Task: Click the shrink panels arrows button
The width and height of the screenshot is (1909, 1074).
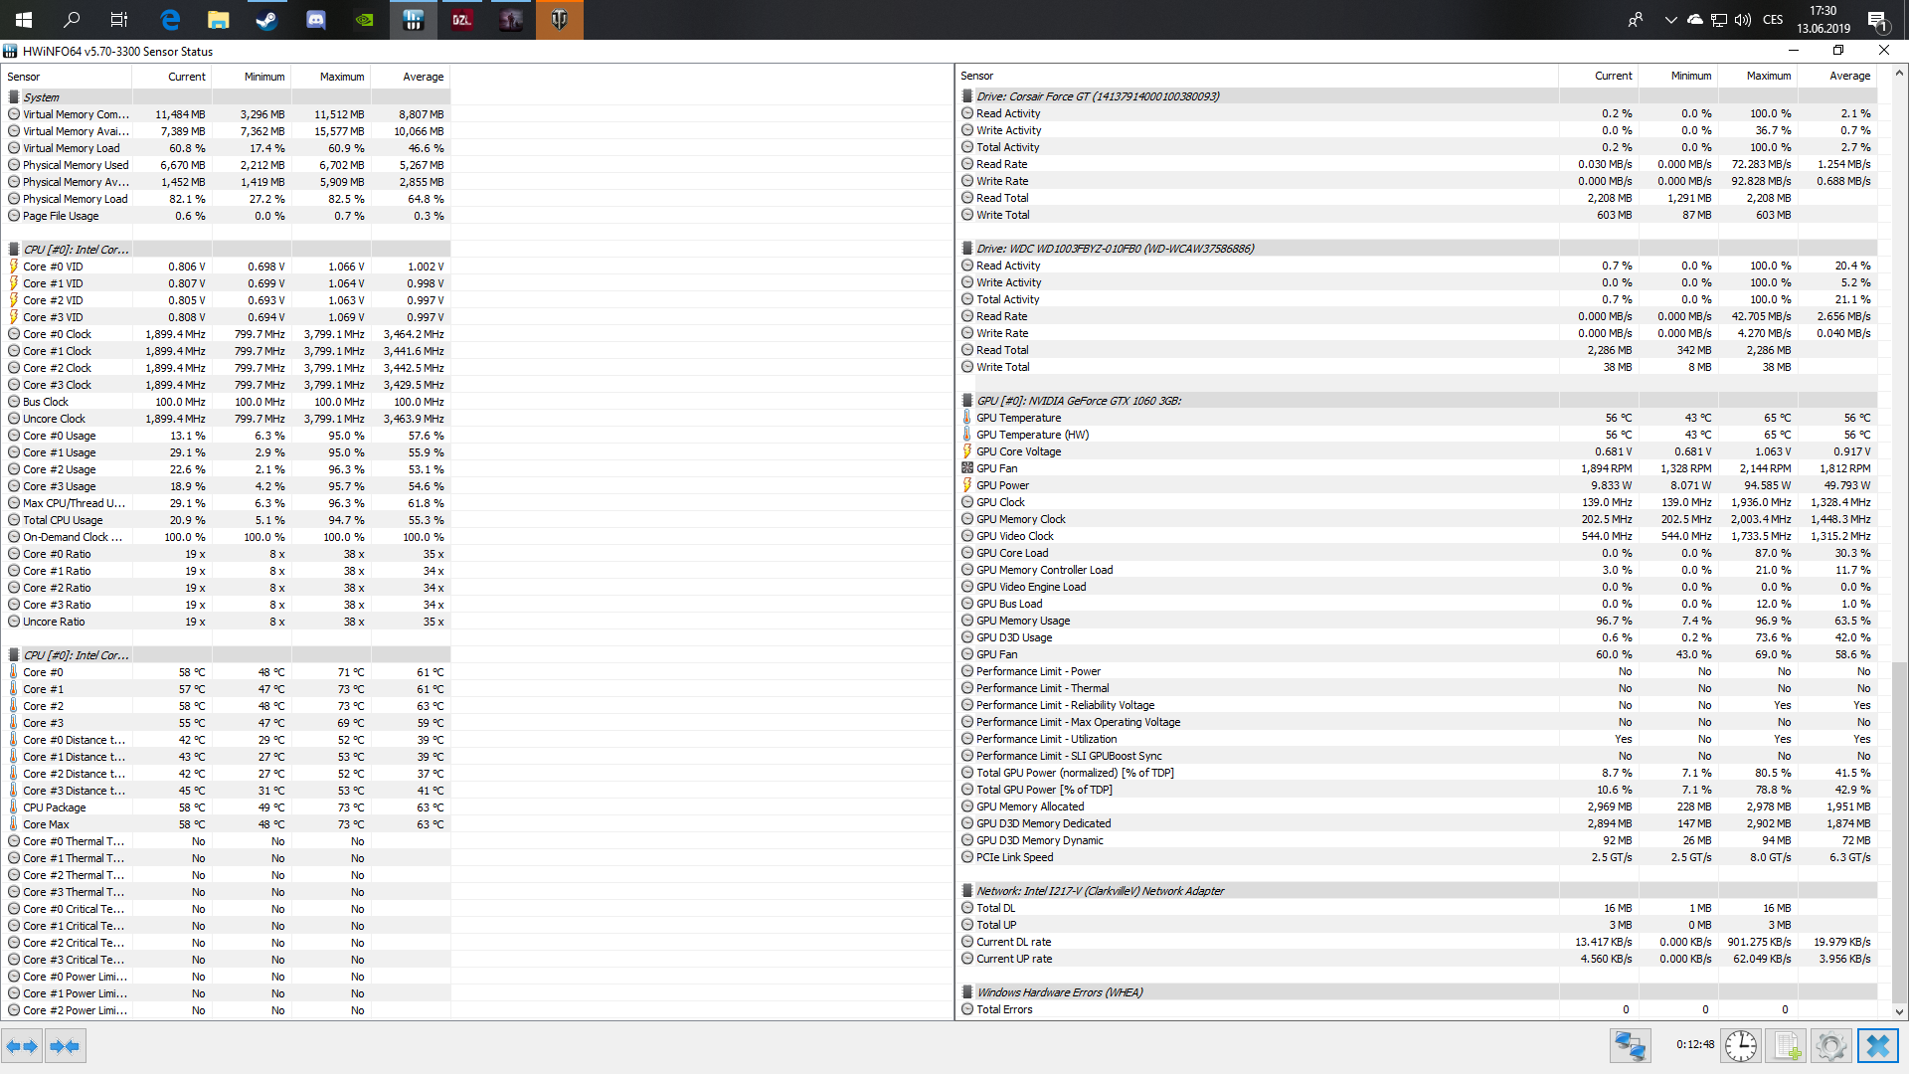Action: [x=65, y=1046]
